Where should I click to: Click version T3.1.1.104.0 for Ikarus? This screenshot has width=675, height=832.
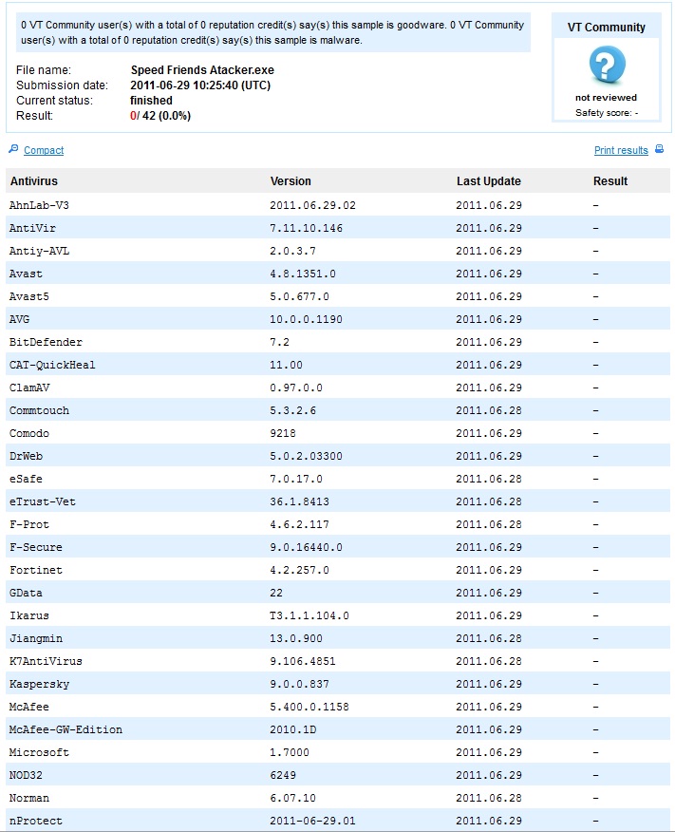[309, 616]
